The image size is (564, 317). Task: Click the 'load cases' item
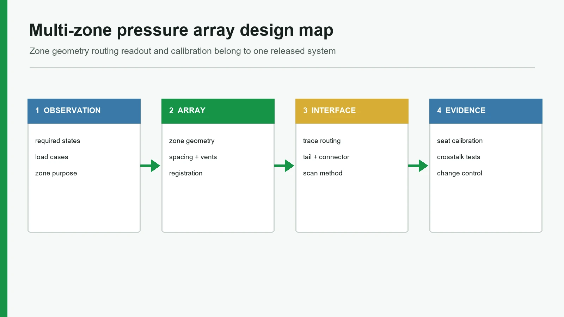(x=52, y=157)
